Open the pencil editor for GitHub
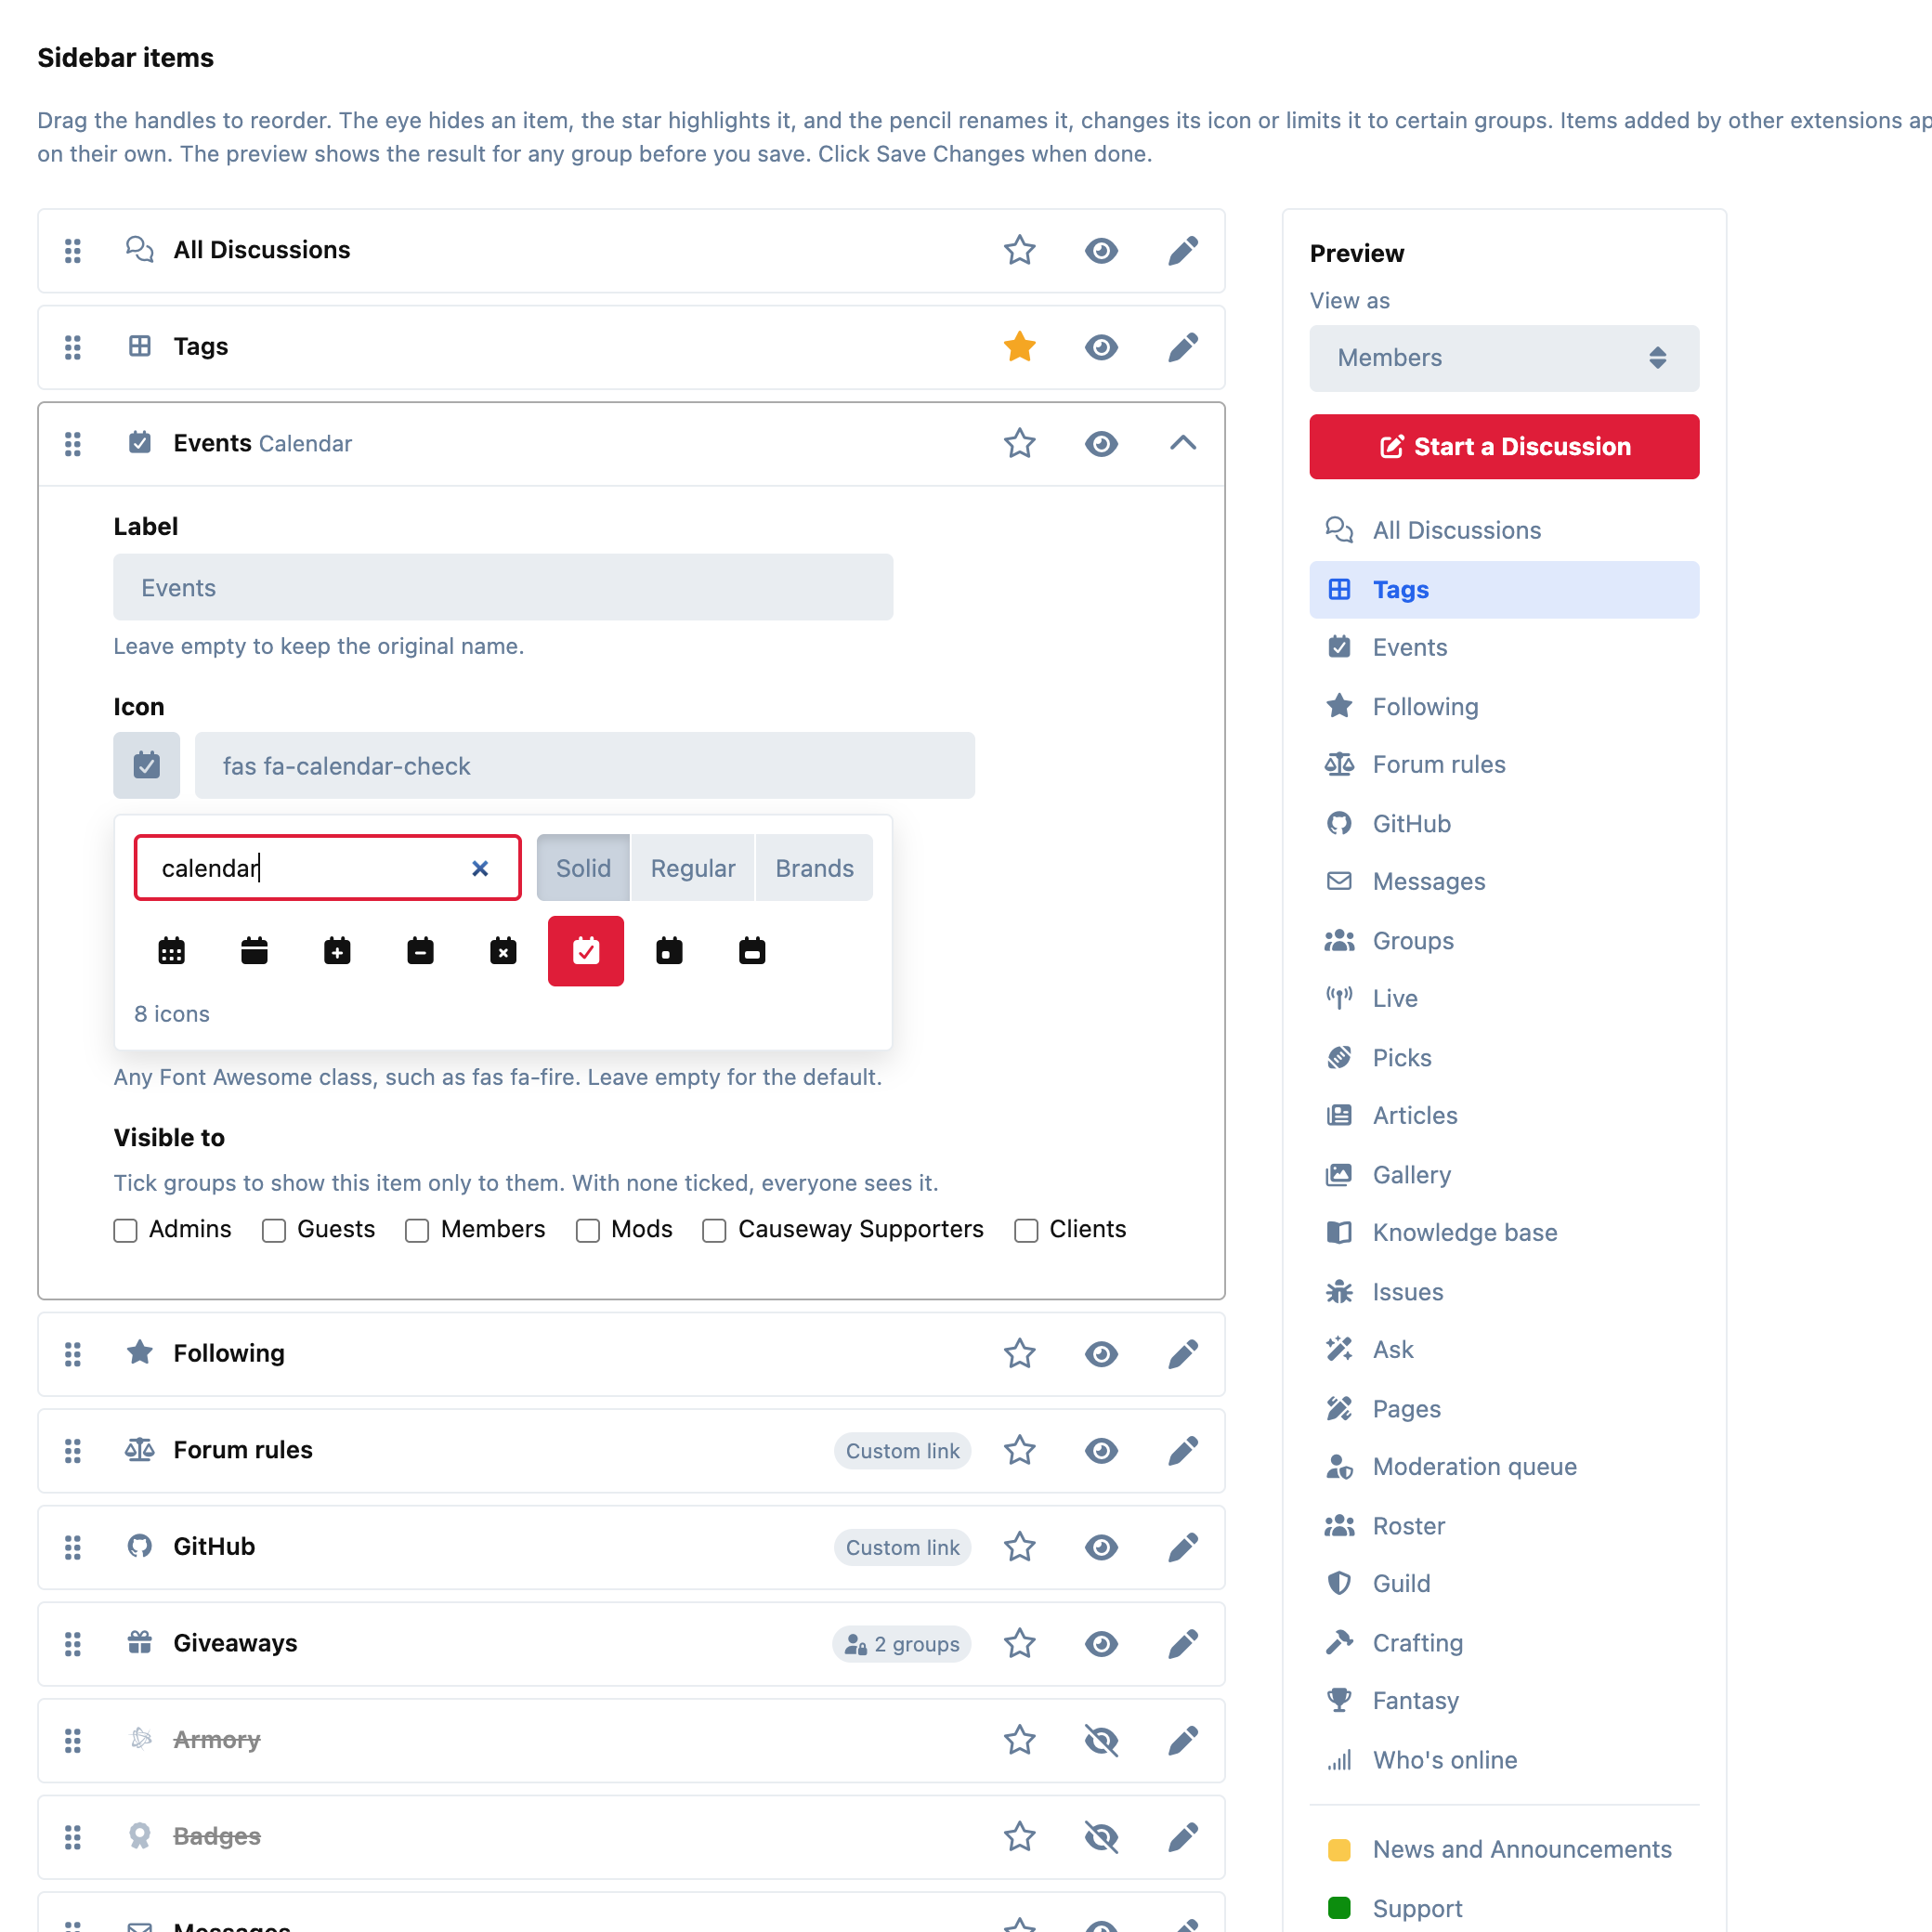 click(1183, 1547)
